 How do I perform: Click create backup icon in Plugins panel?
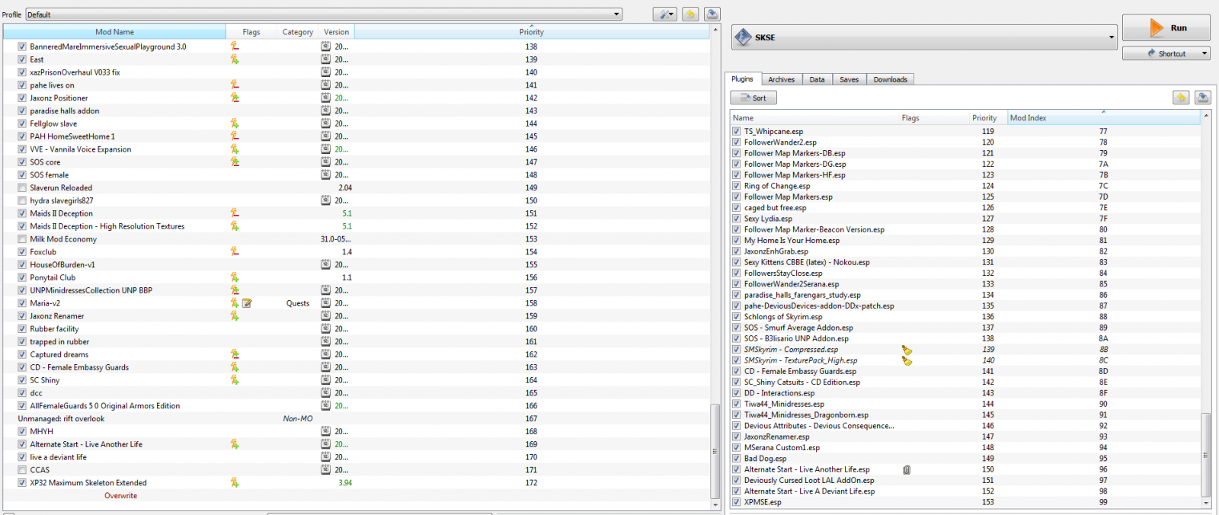[x=1202, y=98]
